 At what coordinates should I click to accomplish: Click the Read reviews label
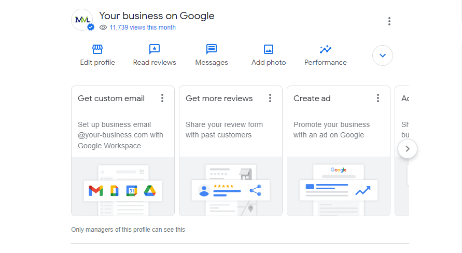(x=155, y=62)
